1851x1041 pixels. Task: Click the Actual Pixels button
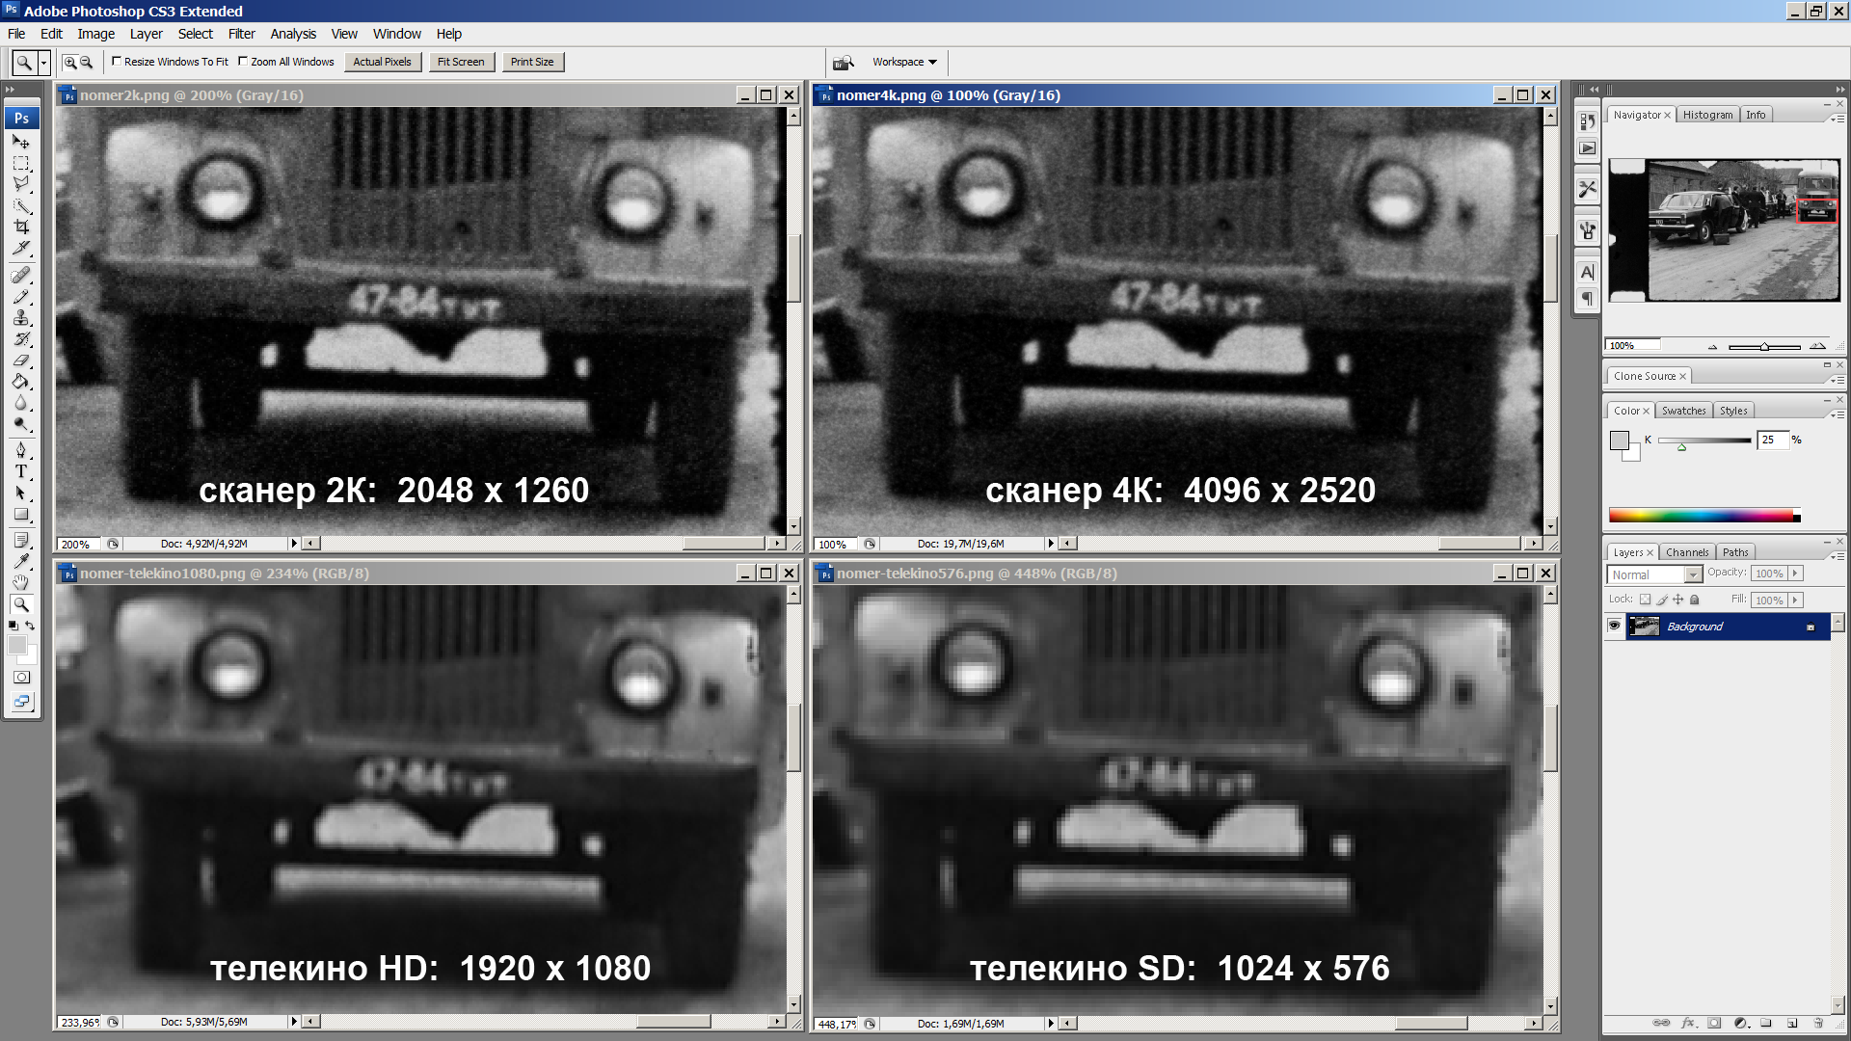tap(382, 62)
